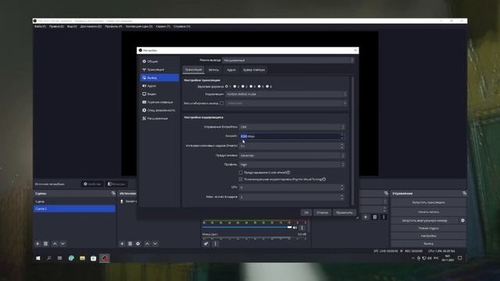Click the start recording button in Controls
This screenshot has height=281, width=500.
[428, 212]
